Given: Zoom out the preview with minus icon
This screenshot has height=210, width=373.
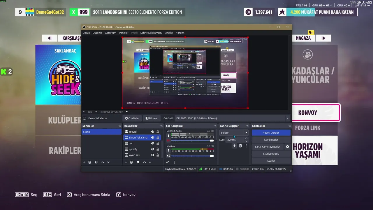Looking at the screenshot, I should (x=84, y=112).
